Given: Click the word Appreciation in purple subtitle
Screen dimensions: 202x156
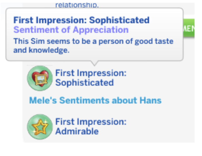Looking at the screenshot, I should 101,30.
